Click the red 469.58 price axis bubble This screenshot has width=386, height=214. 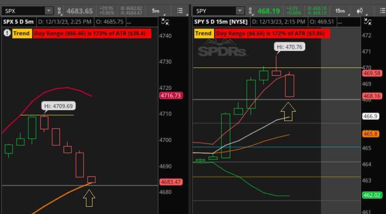coord(372,73)
